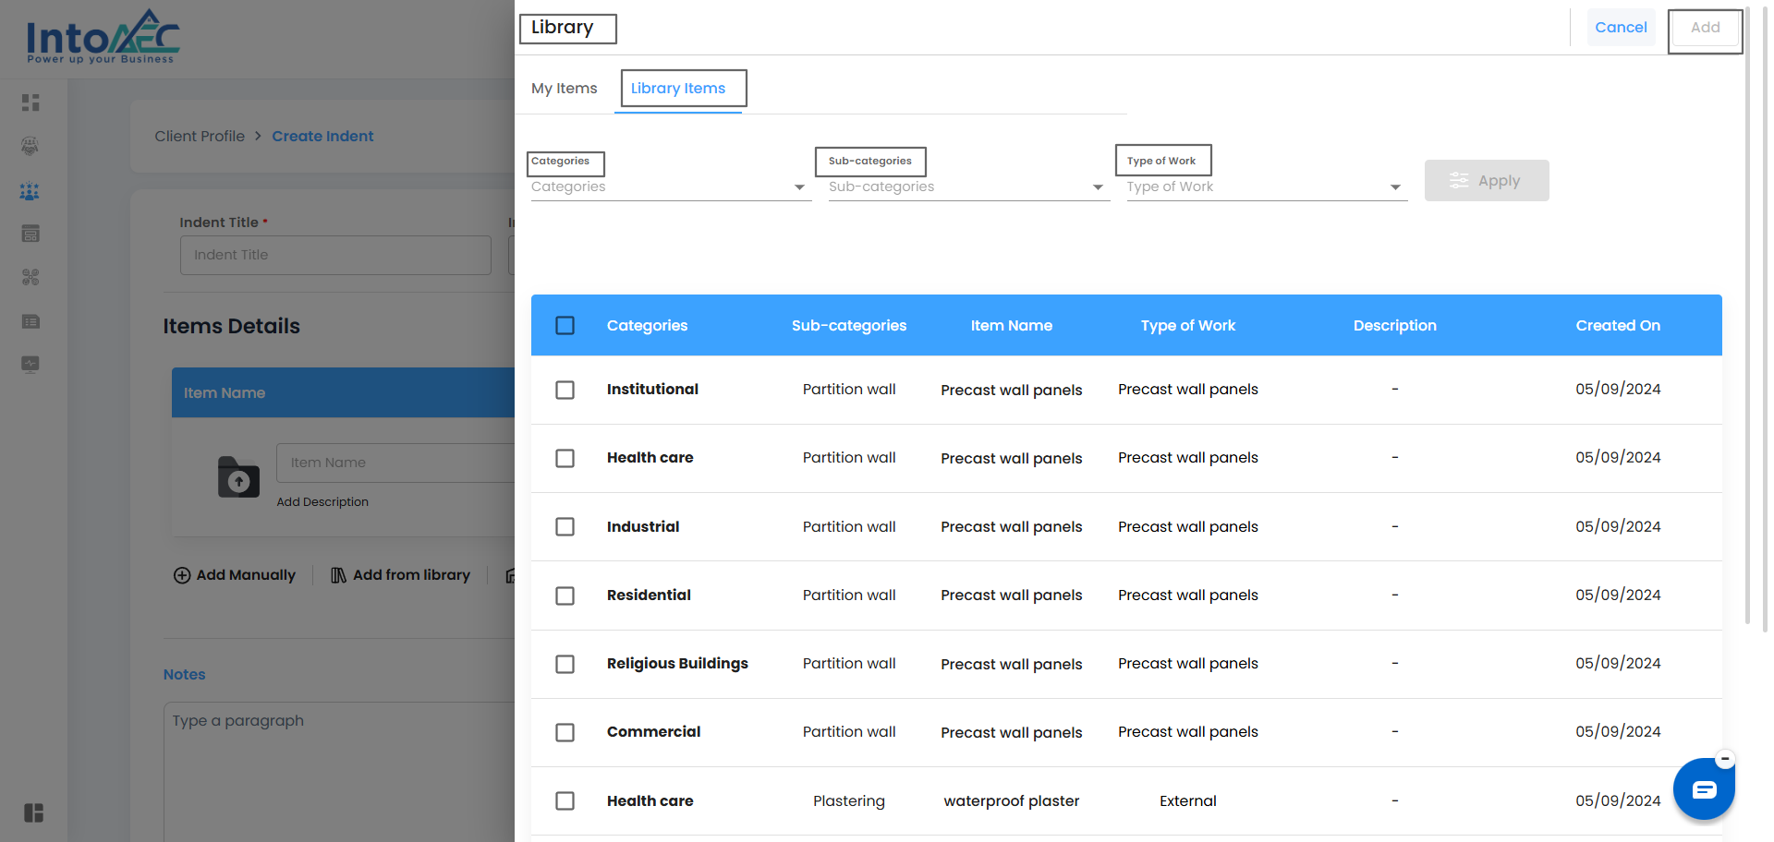Image resolution: width=1774 pixels, height=842 pixels.
Task: Switch to the Library Items tab
Action: [x=678, y=89]
